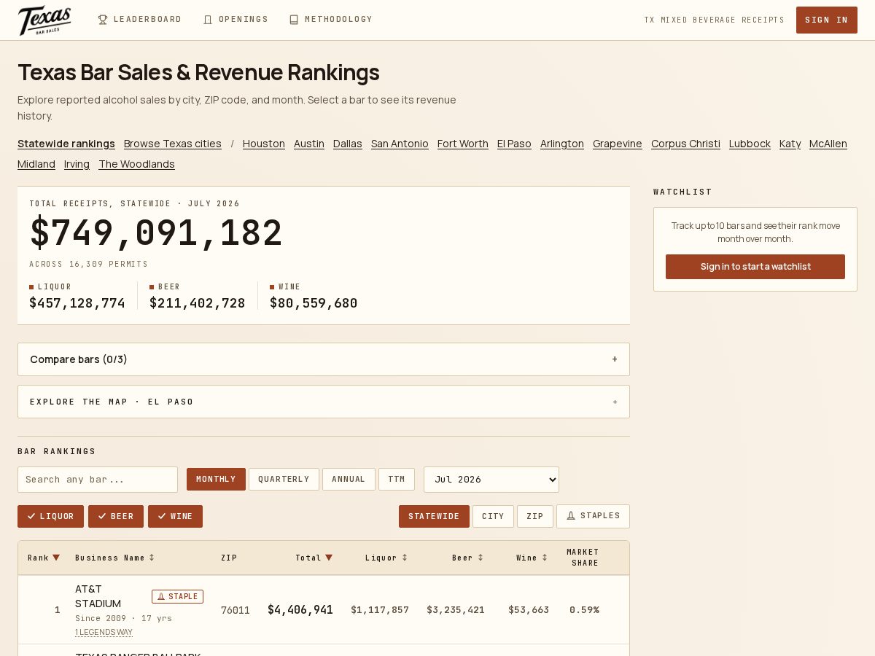Go to Irving city rankings
Image resolution: width=875 pixels, height=656 pixels.
point(77,164)
